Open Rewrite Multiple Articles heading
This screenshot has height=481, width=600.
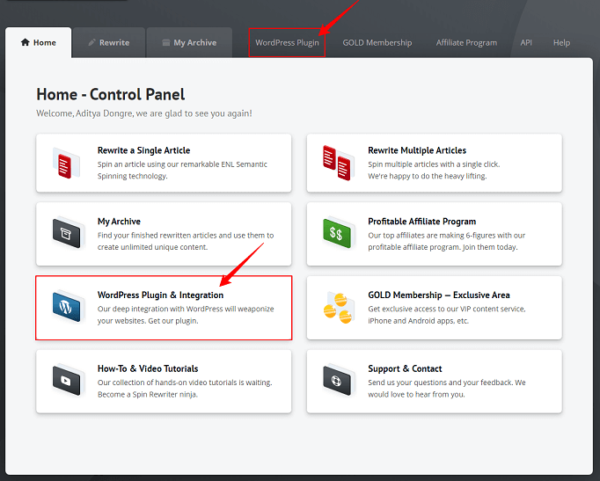[417, 150]
